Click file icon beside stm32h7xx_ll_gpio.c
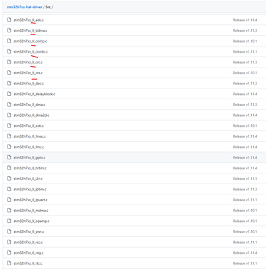 9,157
